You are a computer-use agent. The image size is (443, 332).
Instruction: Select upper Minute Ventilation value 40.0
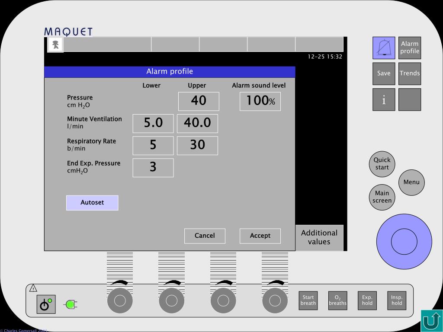coord(197,123)
